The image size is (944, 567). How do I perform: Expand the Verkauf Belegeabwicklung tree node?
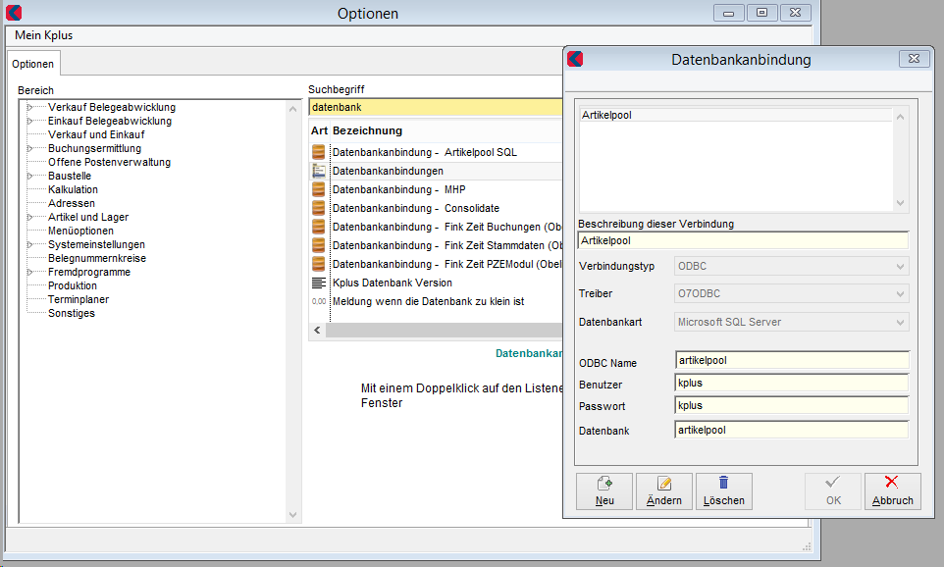30,107
